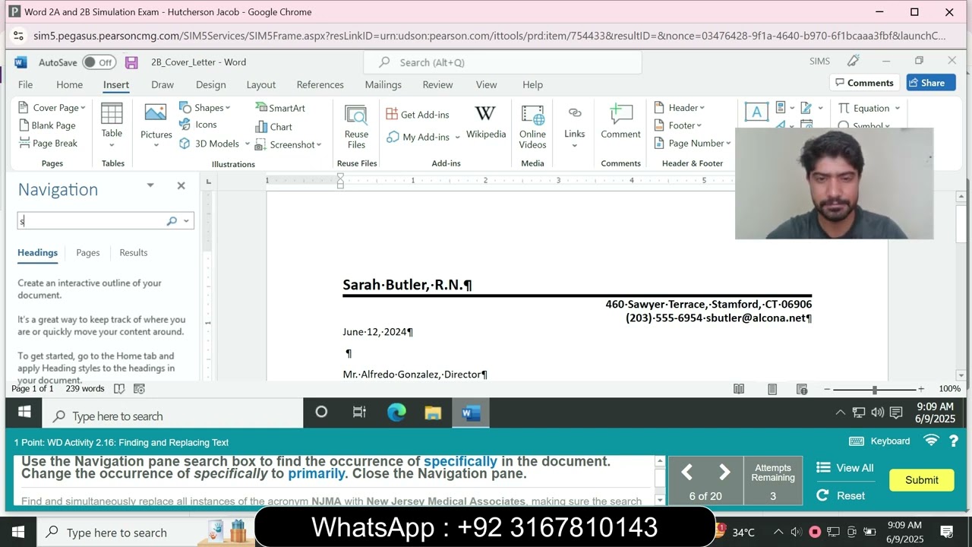Reset the current exam question
This screenshot has width=972, height=547.
(841, 495)
